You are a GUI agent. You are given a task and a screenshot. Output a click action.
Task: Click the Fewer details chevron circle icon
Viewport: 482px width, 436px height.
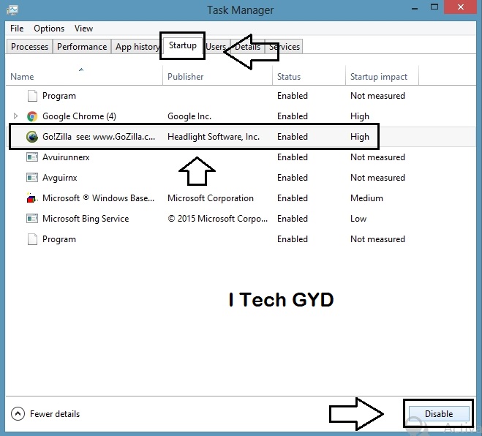pos(18,413)
